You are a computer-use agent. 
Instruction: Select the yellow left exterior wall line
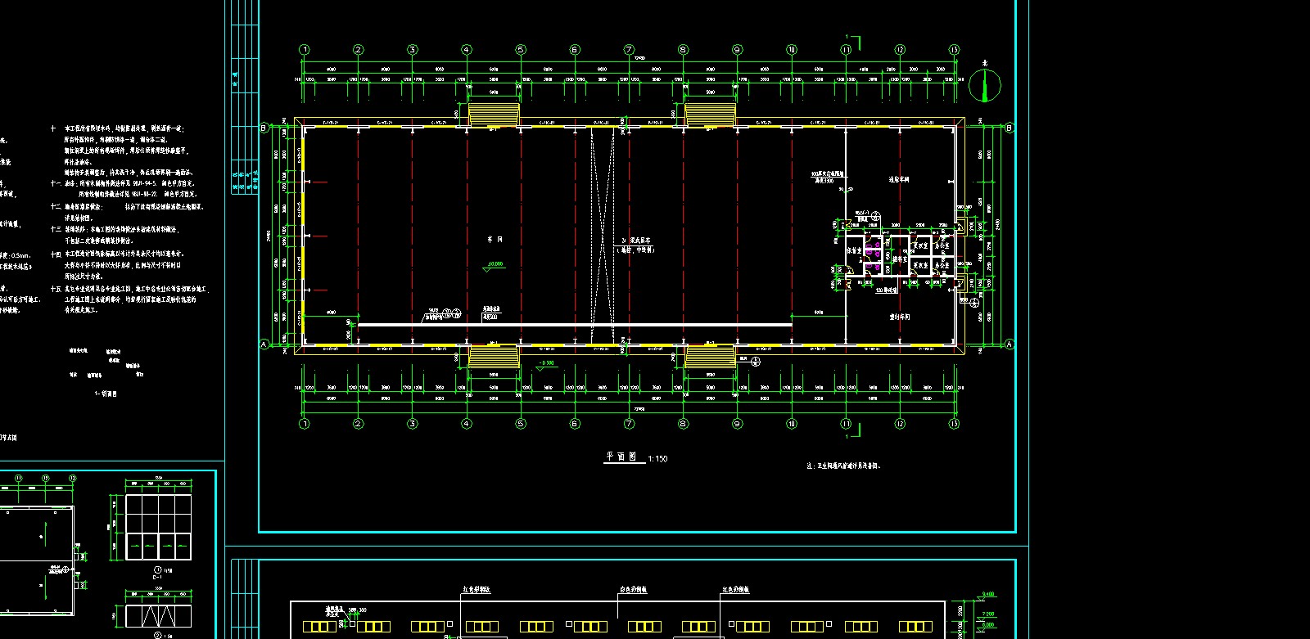tap(303, 236)
